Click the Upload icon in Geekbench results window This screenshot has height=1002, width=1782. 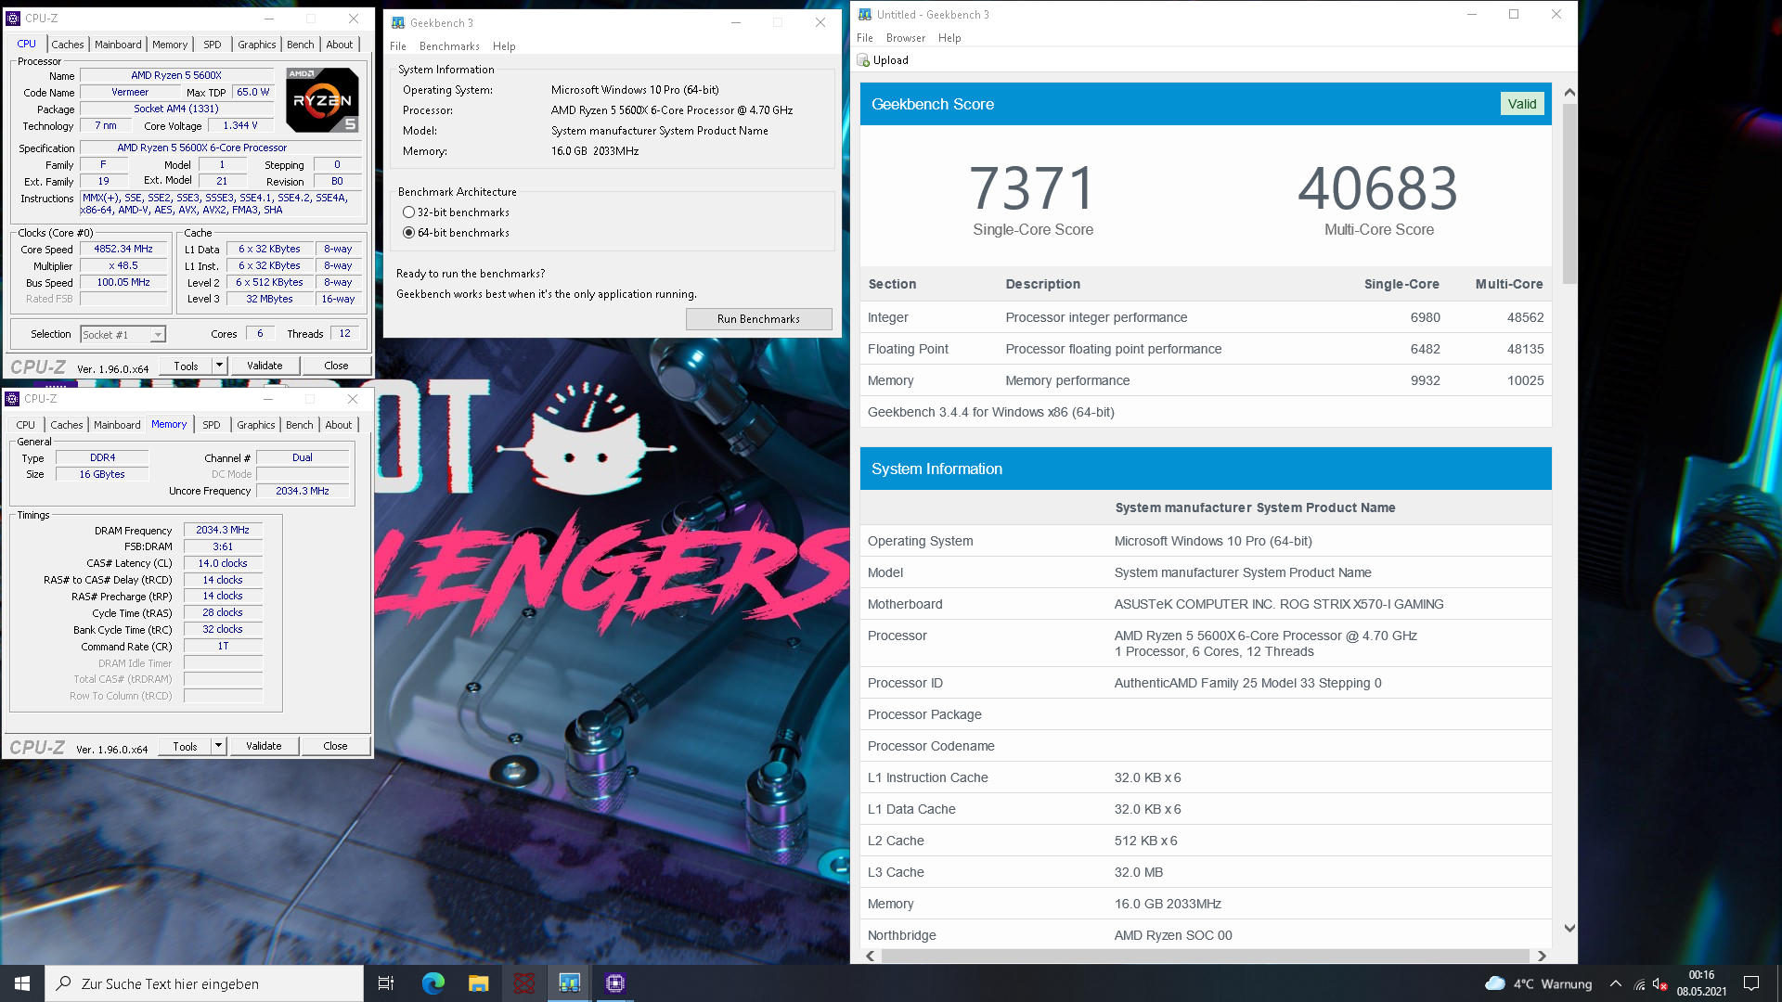pyautogui.click(x=863, y=60)
